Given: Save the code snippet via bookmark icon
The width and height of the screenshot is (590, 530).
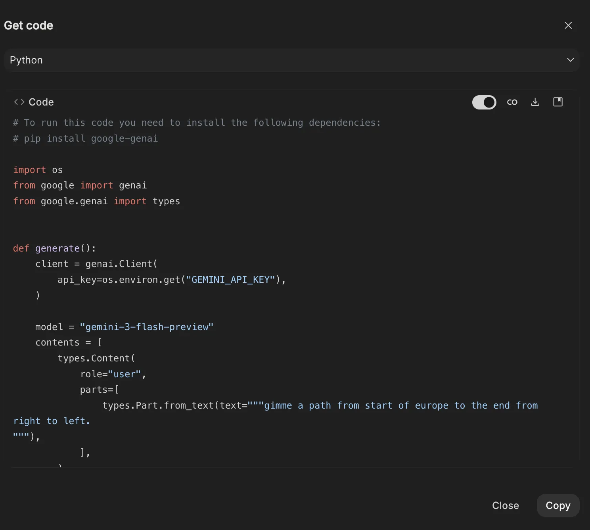Looking at the screenshot, I should [x=558, y=102].
